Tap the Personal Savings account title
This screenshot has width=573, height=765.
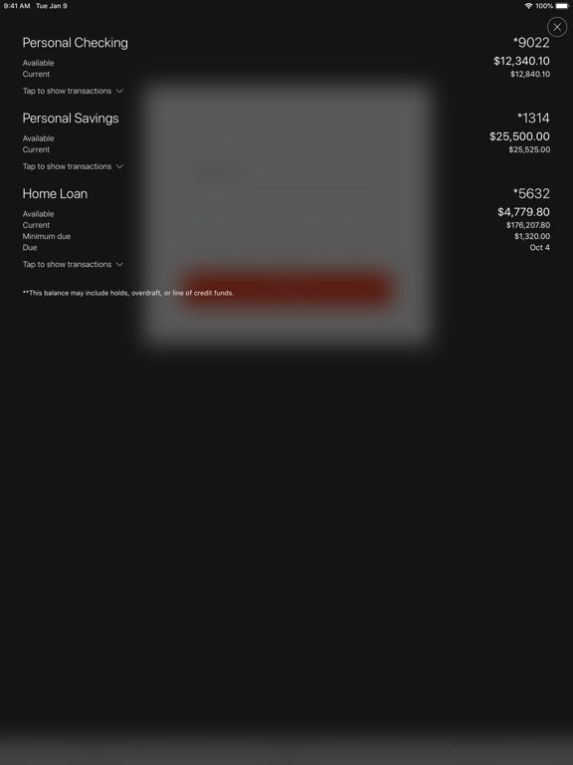pos(71,119)
